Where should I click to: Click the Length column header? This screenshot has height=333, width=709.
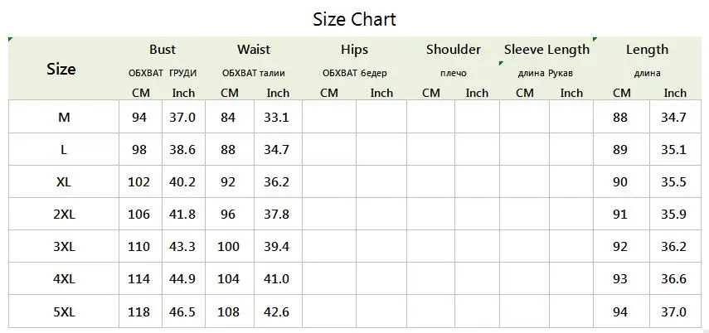point(647,50)
